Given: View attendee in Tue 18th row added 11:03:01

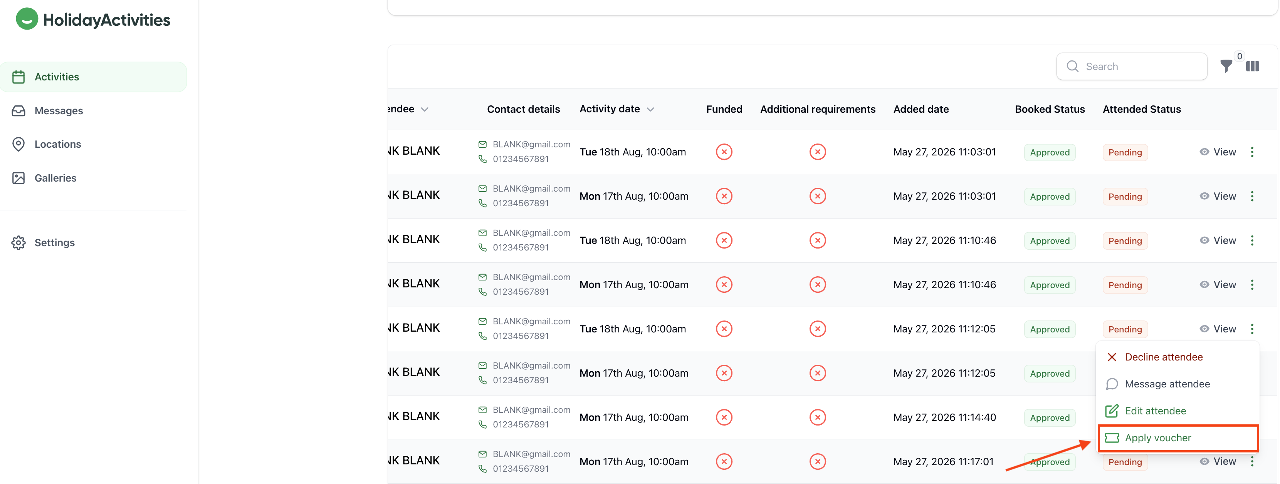Looking at the screenshot, I should (1218, 152).
